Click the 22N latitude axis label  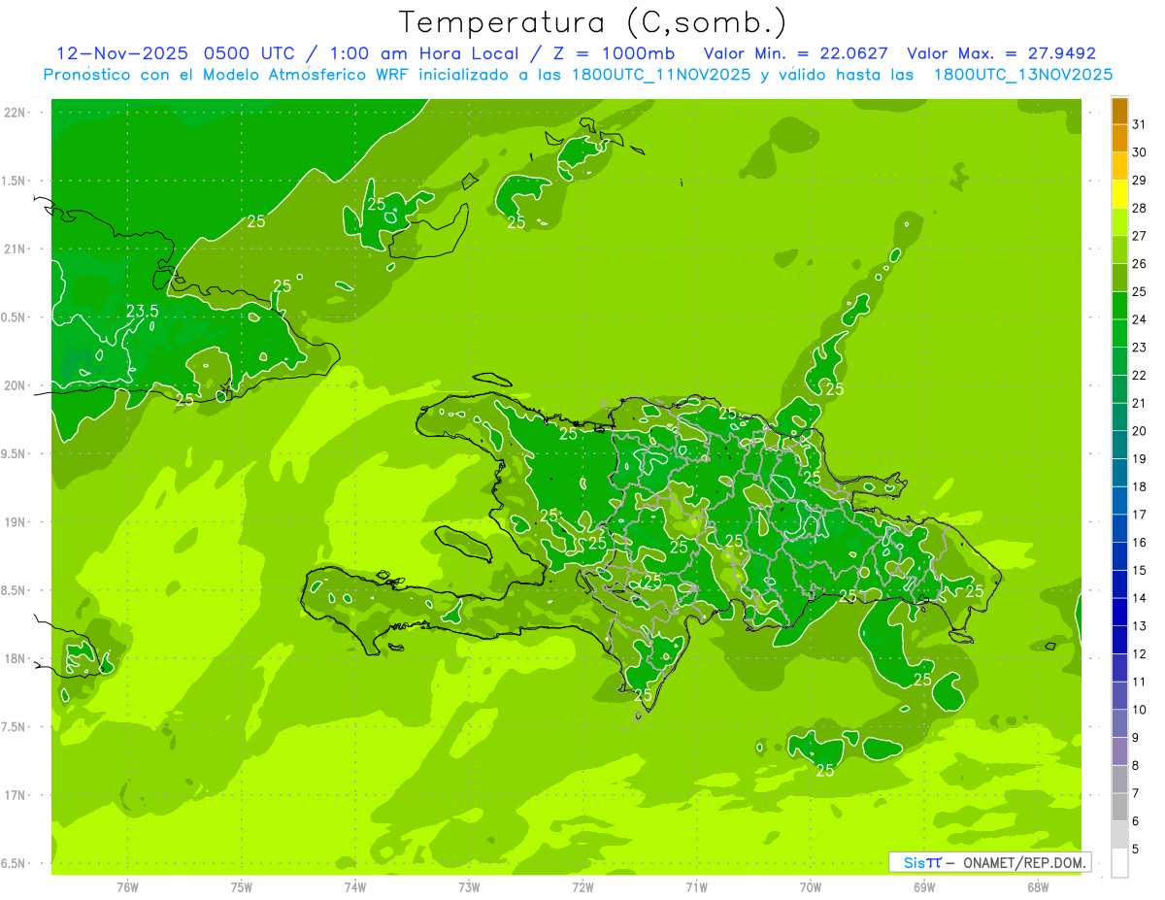14,112
